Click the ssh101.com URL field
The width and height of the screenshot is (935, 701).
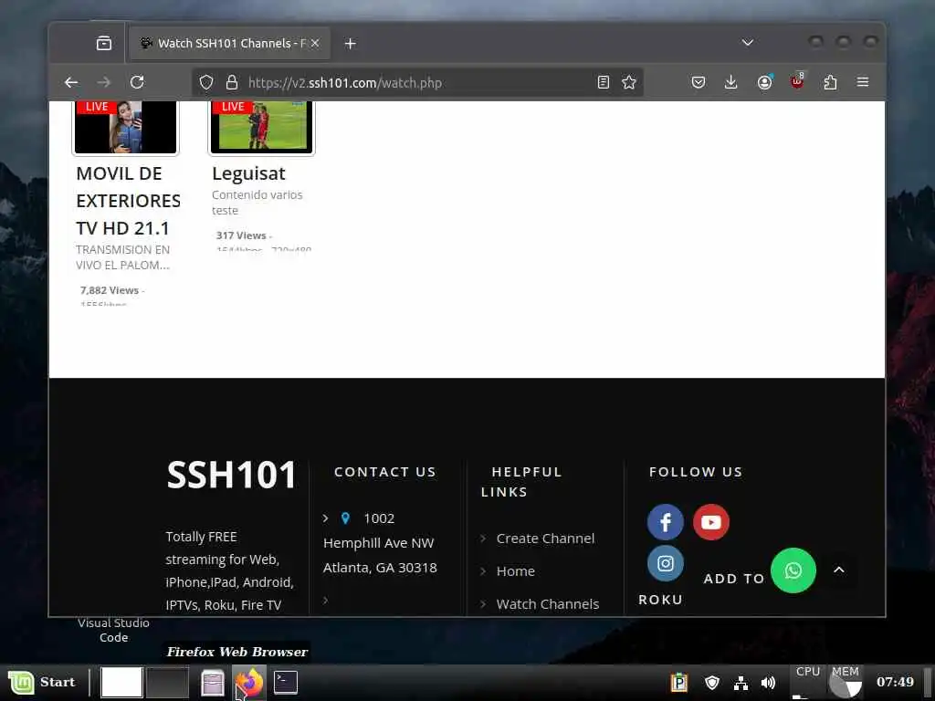[x=417, y=82]
